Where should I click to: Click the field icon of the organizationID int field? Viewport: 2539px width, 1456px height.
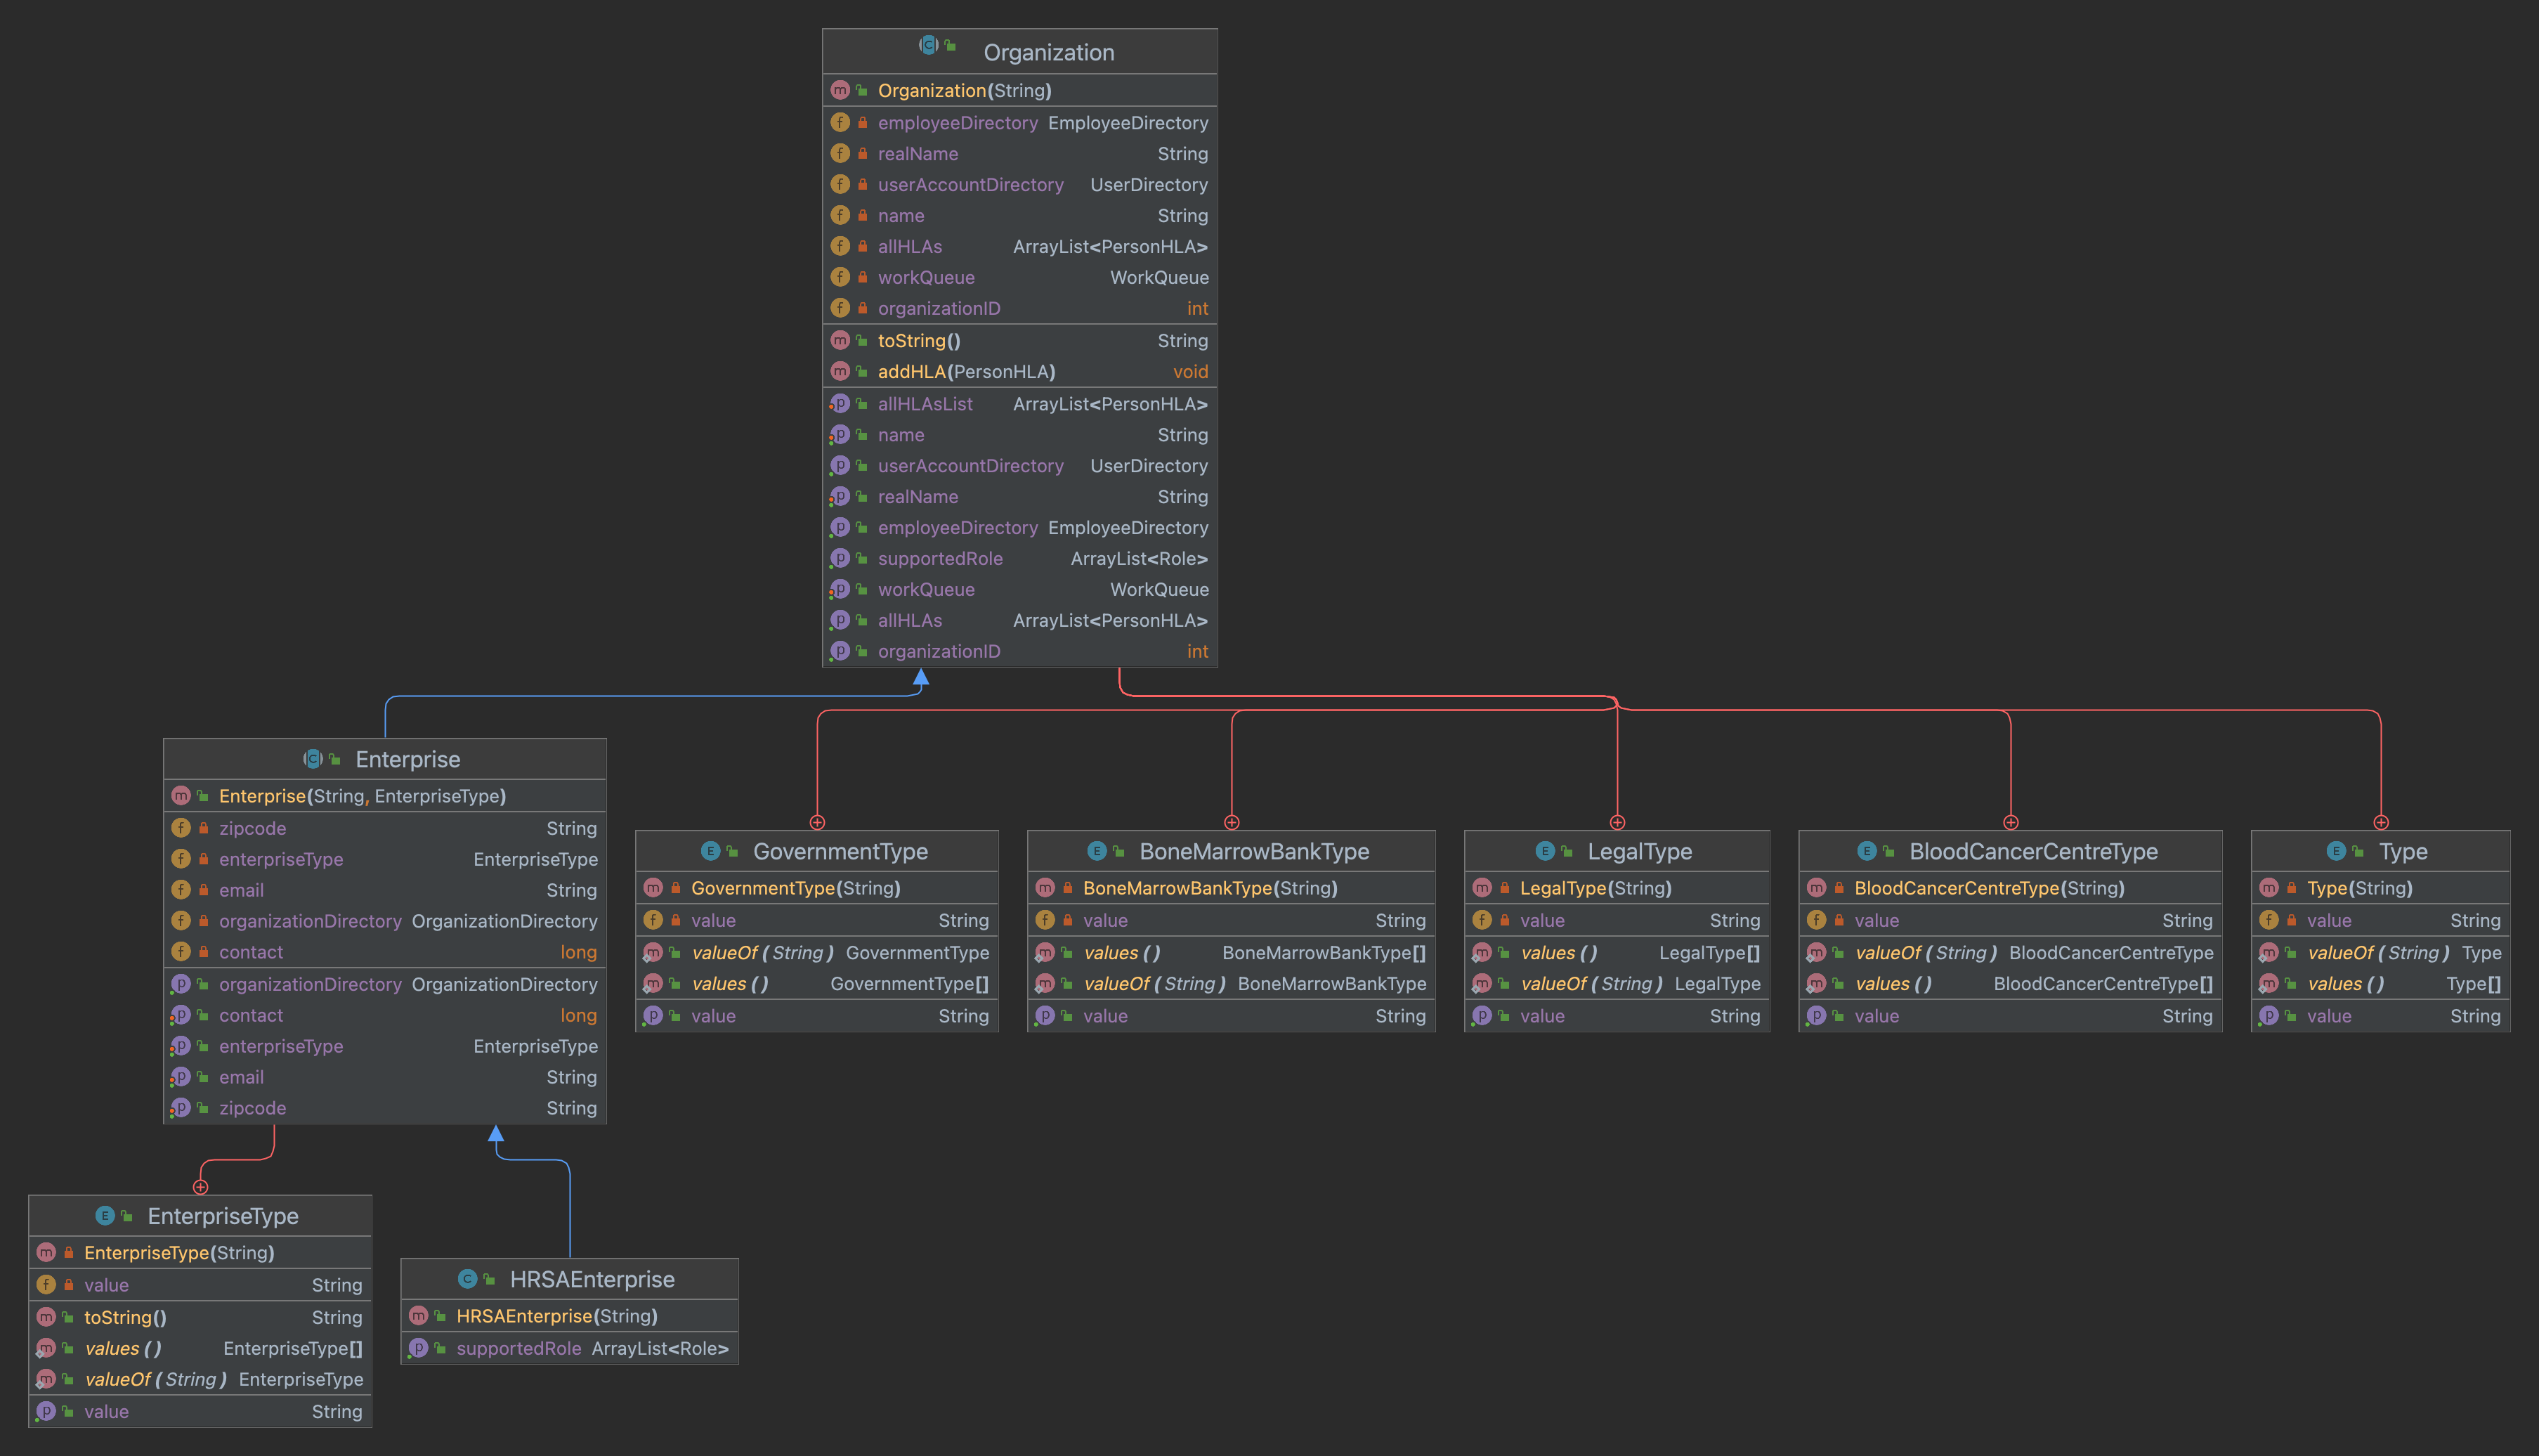[x=840, y=308]
